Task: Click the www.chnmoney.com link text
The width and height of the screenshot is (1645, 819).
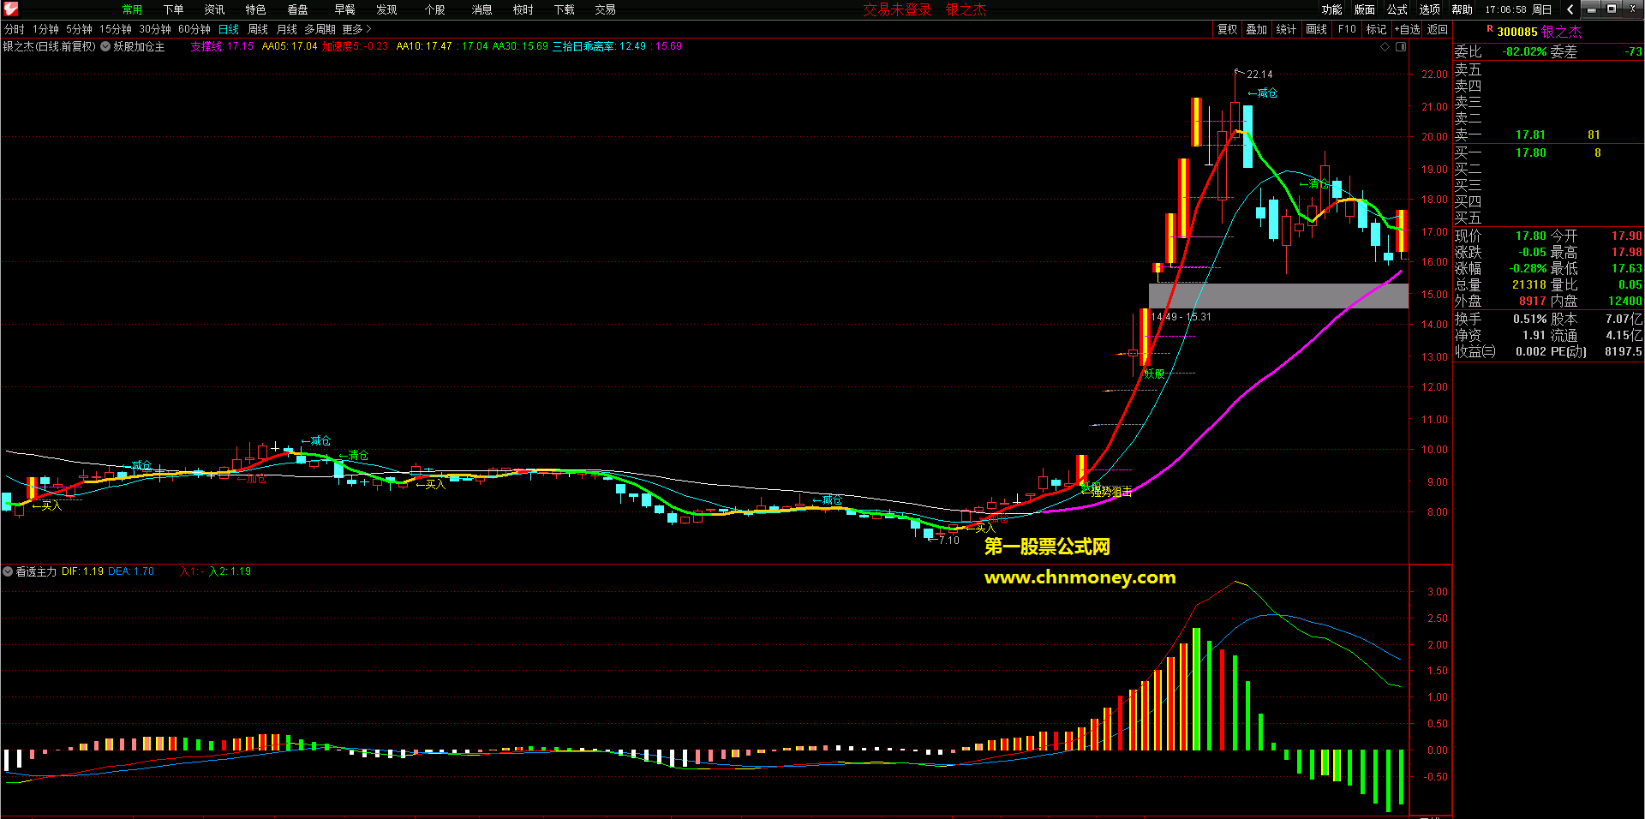Action: coord(1080,577)
